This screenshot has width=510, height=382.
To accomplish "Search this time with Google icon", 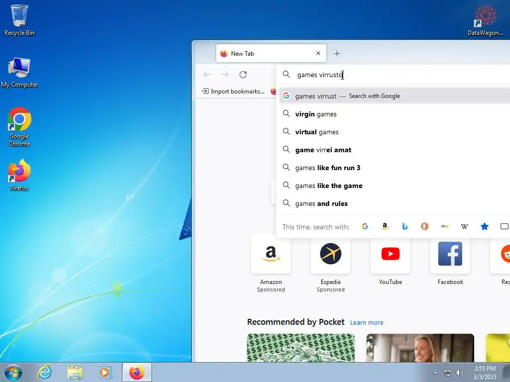I will point(365,226).
